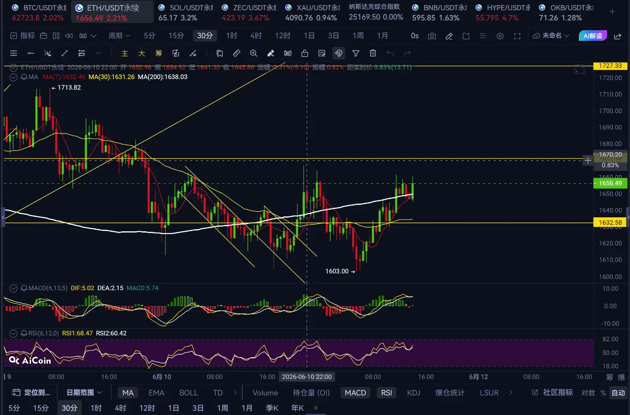630x415 pixels.
Task: Open the split-screen layout icon
Action: click(56, 36)
